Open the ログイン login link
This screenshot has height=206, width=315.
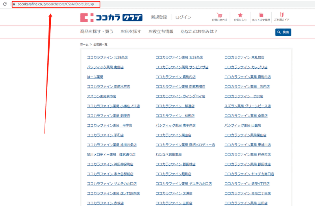[183, 17]
